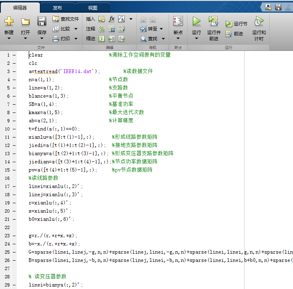
Task: Expand the dropdown arrow under 新建
Action: (x=9, y=38)
